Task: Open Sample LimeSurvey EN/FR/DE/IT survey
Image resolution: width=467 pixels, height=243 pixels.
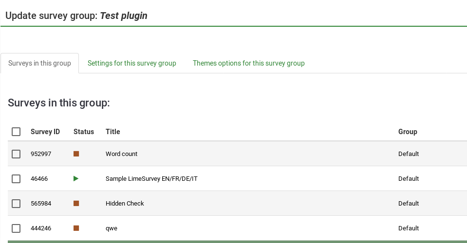Action: 151,179
